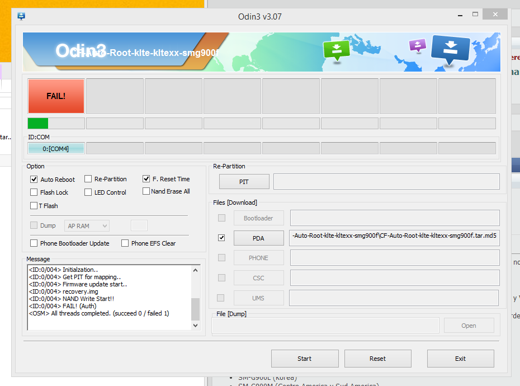Click the CSC file button
This screenshot has height=386, width=520.
tap(259, 278)
